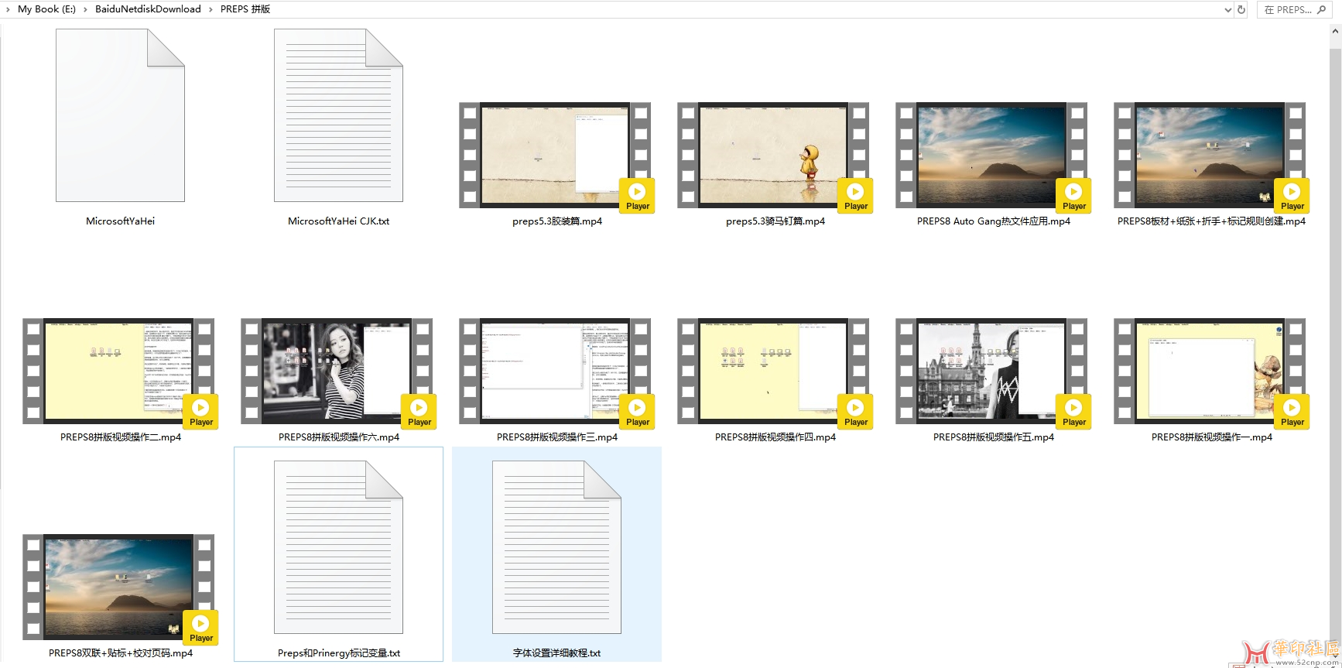Select PREPS8 Auto Gang热文件应用.mp4 thumbnail
Viewport: 1342px width, 668px height.
tap(991, 156)
